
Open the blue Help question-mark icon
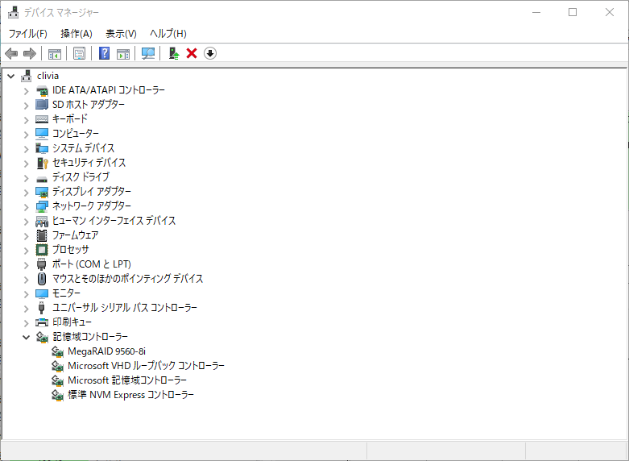[105, 53]
